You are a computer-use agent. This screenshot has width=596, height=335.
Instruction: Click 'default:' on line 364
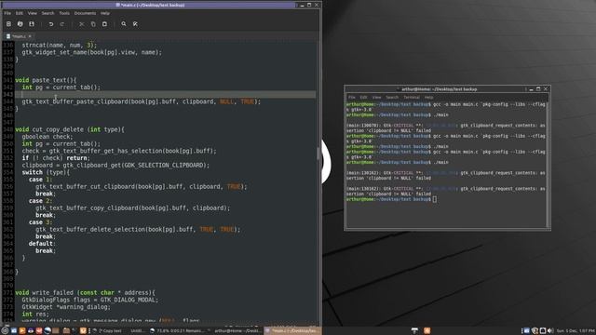point(42,244)
